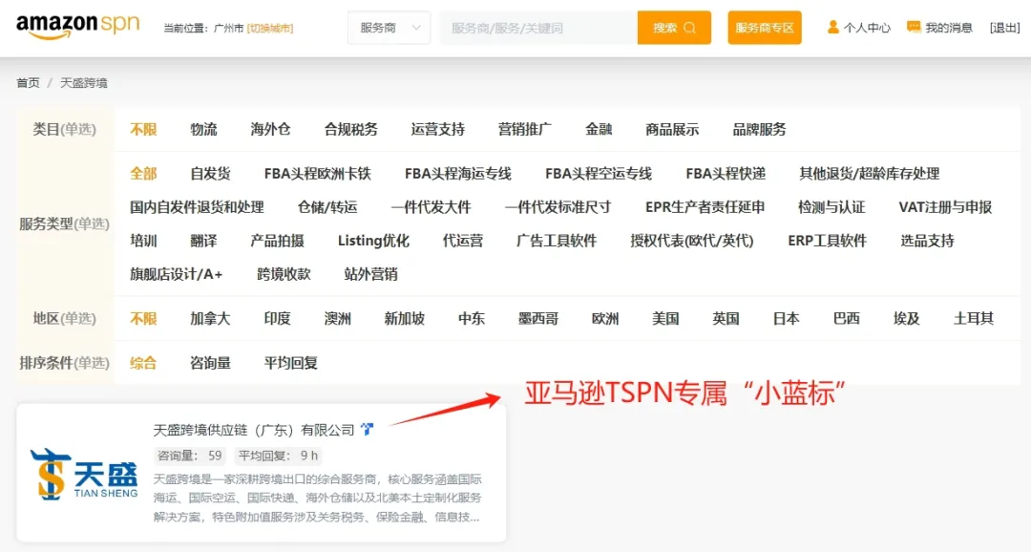The width and height of the screenshot is (1031, 552).
Task: Choose 全部 service type
Action: point(143,174)
